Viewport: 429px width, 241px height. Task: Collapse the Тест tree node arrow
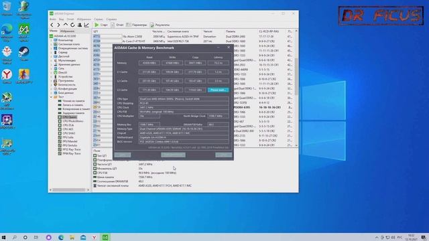click(x=51, y=97)
